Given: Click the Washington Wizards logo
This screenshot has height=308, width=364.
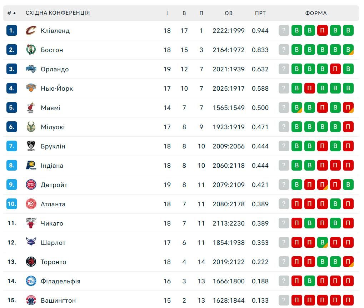Looking at the screenshot, I should pyautogui.click(x=31, y=300).
